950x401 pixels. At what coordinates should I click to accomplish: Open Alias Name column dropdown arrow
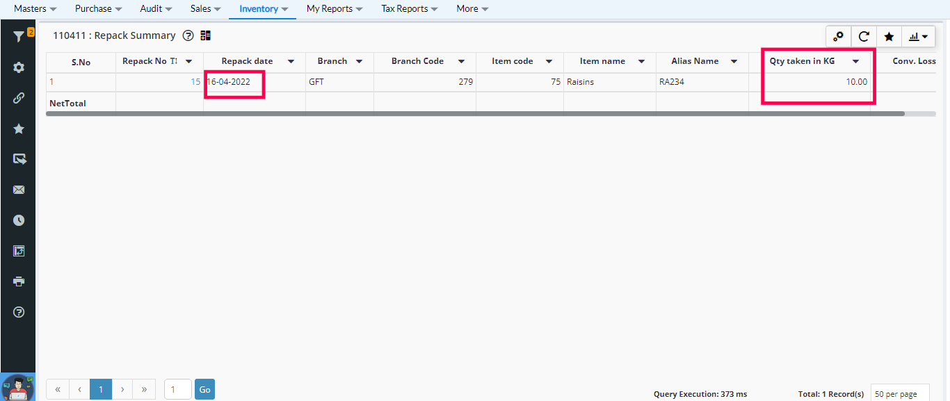coord(734,62)
